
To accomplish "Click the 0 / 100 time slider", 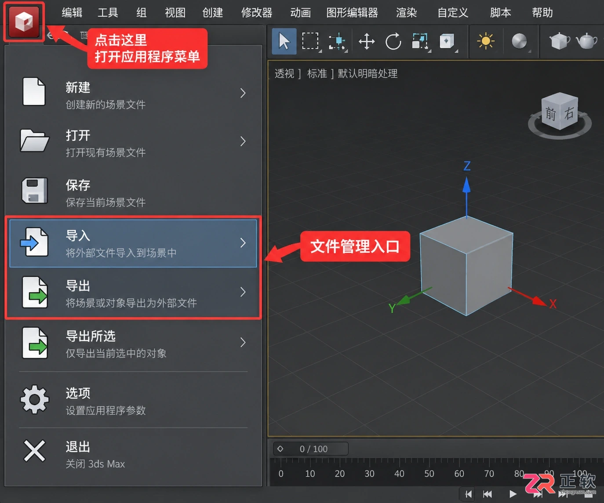I will tap(311, 449).
